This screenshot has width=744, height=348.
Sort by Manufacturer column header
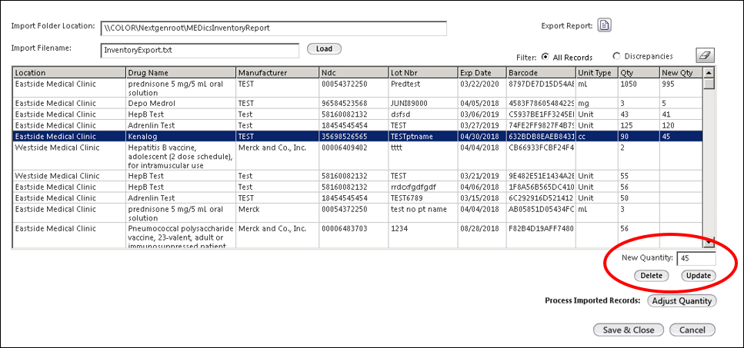[277, 73]
